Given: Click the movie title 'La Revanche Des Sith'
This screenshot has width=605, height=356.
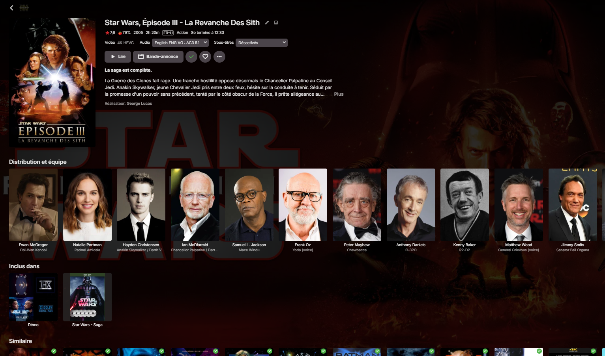Looking at the screenshot, I should pyautogui.click(x=222, y=23).
